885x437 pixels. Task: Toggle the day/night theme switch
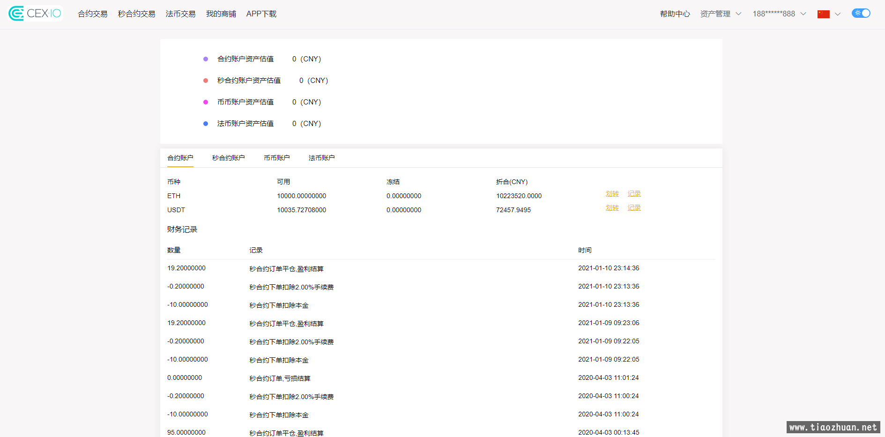click(x=861, y=13)
